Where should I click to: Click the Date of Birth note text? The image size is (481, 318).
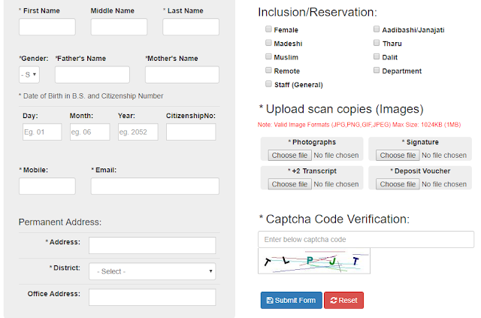[x=91, y=96]
